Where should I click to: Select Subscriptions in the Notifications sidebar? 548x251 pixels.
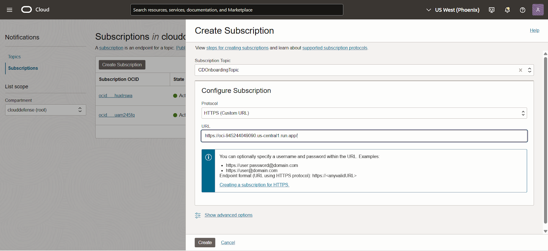[x=23, y=68]
